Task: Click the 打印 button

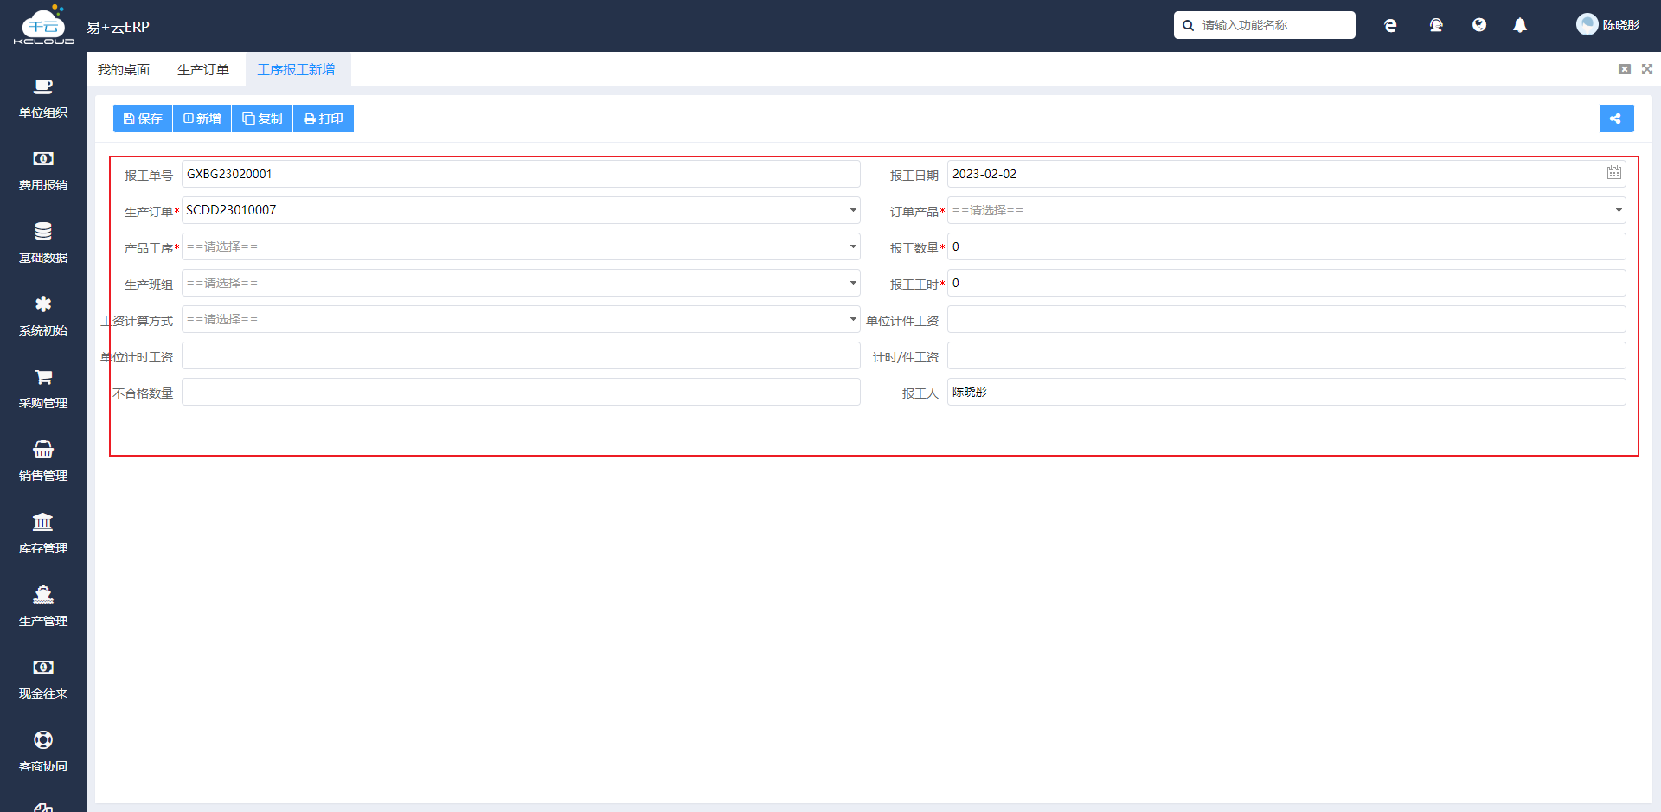Action: [324, 118]
